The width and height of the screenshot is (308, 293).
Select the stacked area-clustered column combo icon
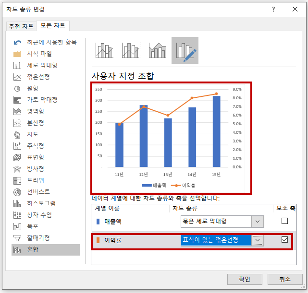click(x=158, y=50)
